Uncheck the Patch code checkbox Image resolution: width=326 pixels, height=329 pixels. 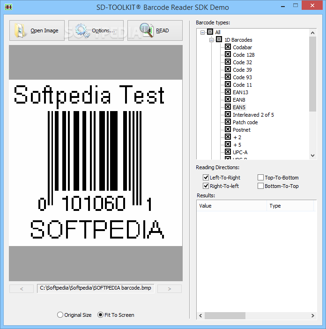coord(228,122)
